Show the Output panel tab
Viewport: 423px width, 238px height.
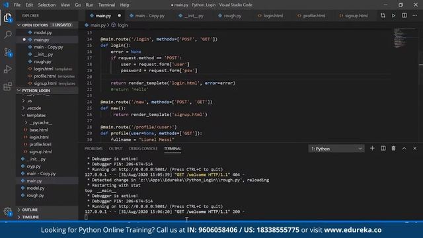pos(116,148)
